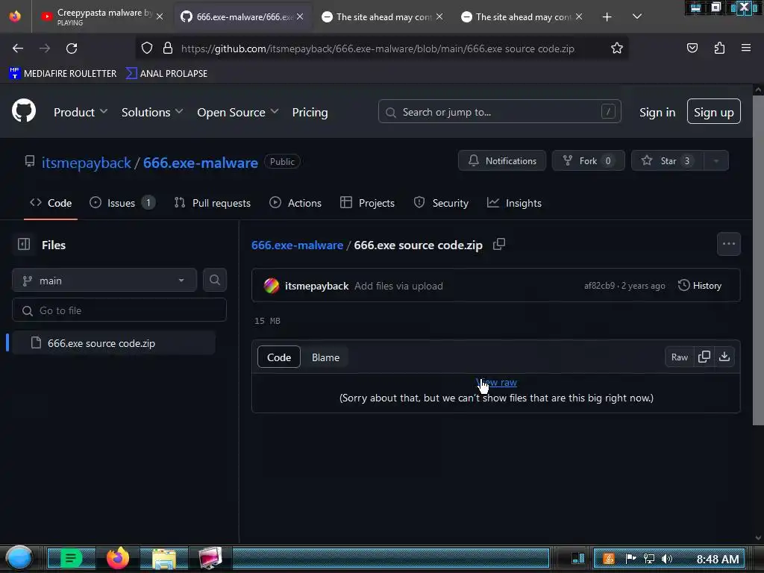
Task: Download the raw file with the download icon
Action: tap(724, 357)
